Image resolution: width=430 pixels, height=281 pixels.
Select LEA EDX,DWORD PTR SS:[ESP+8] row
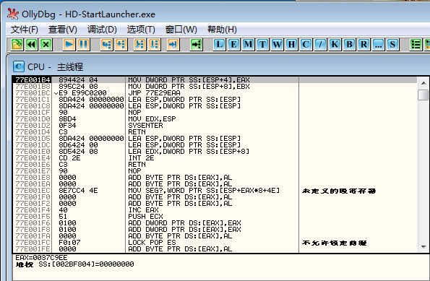215,151
